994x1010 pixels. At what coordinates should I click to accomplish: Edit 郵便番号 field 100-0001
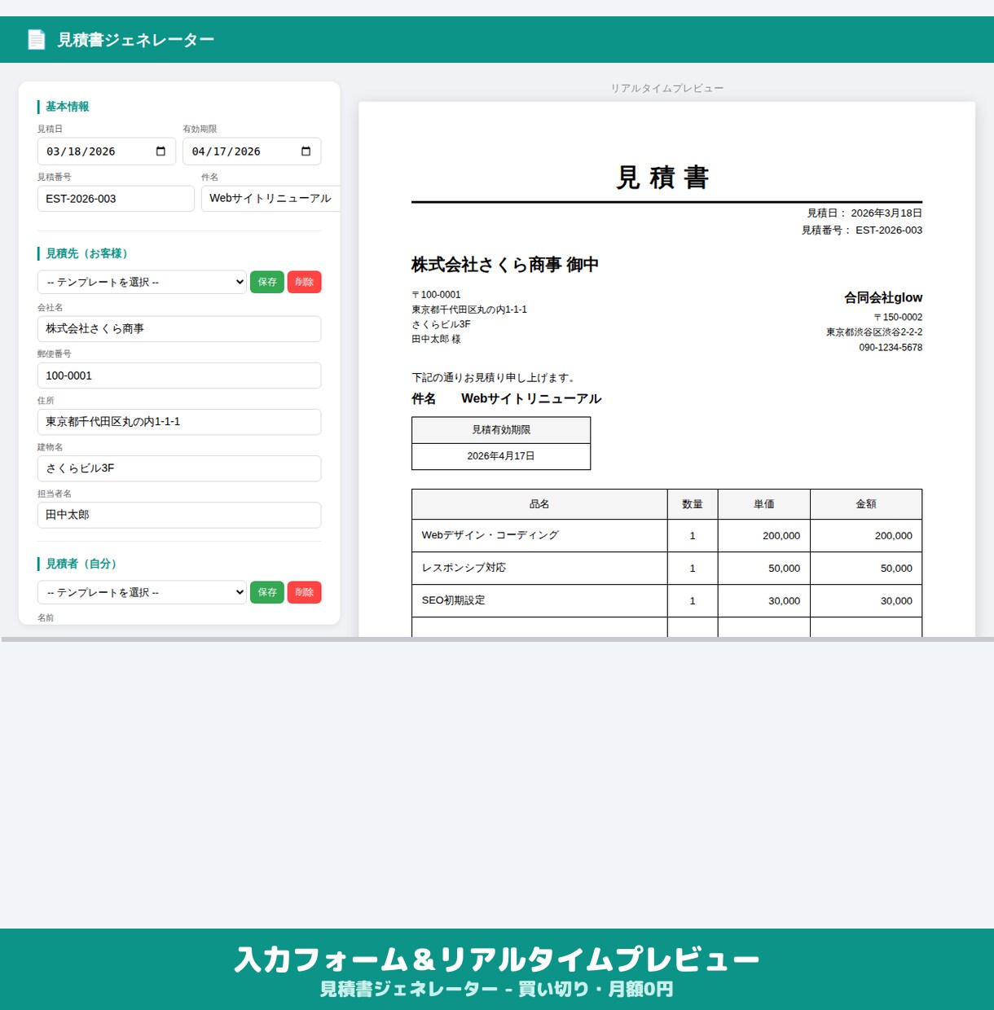point(179,375)
